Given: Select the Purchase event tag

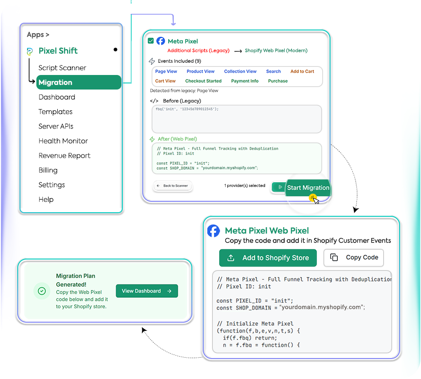Looking at the screenshot, I should pos(278,81).
